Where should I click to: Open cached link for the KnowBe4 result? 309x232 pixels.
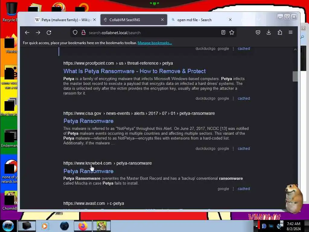tap(244, 189)
